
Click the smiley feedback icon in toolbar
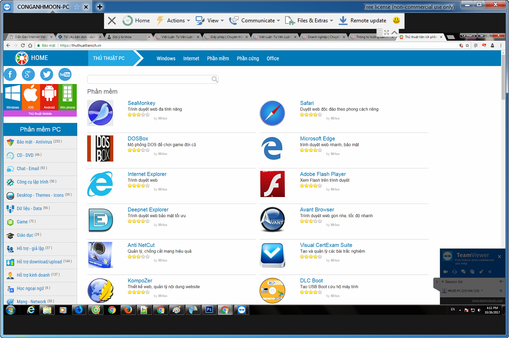tap(396, 21)
